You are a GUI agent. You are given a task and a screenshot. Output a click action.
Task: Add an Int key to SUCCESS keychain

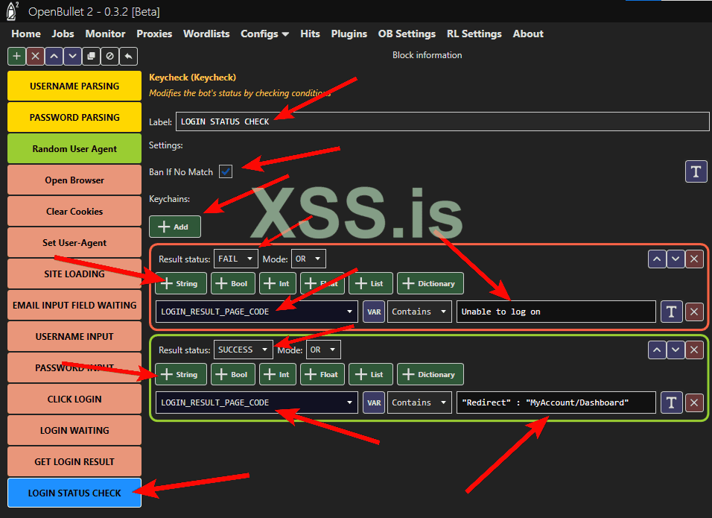(x=278, y=374)
